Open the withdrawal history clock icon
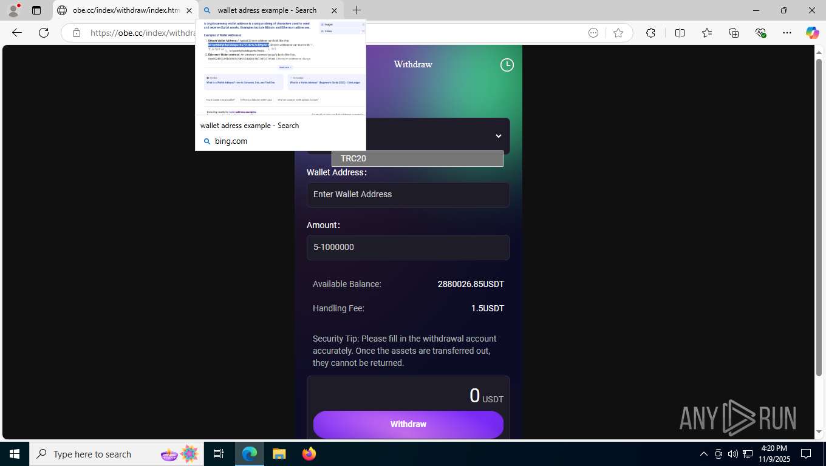Screen dimensions: 826x466 click(x=507, y=64)
